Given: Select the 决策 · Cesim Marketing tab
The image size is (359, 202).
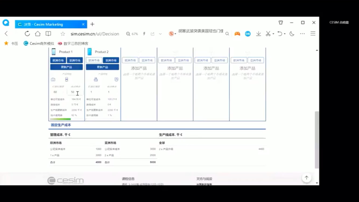Looking at the screenshot, I should [51, 24].
